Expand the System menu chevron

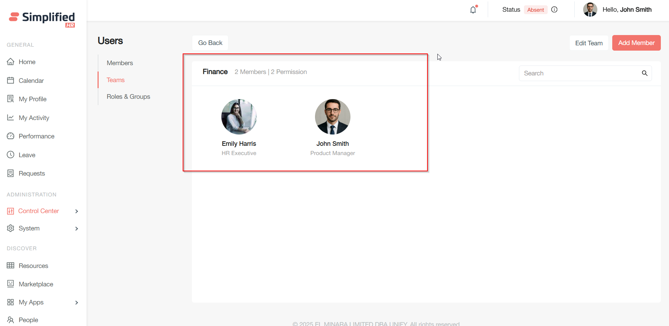77,229
